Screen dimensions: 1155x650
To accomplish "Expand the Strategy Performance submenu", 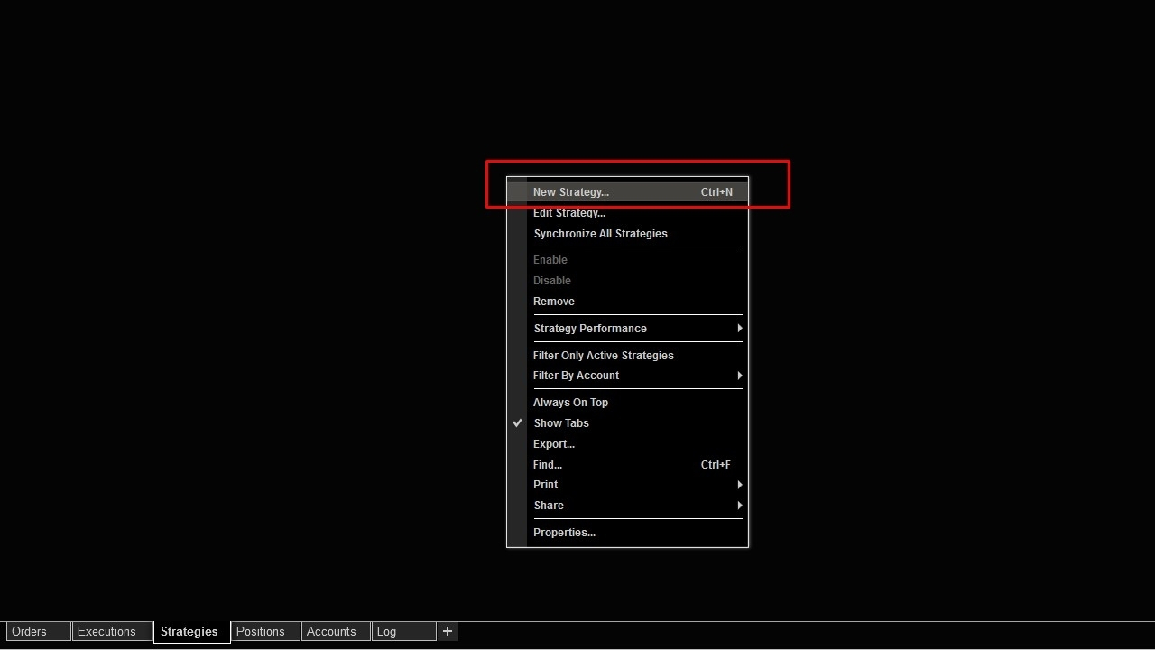I will (627, 329).
